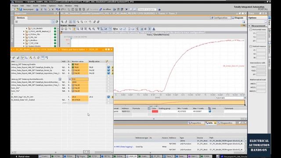Open IMO (Data logging) cross-reference link

(x=125, y=147)
